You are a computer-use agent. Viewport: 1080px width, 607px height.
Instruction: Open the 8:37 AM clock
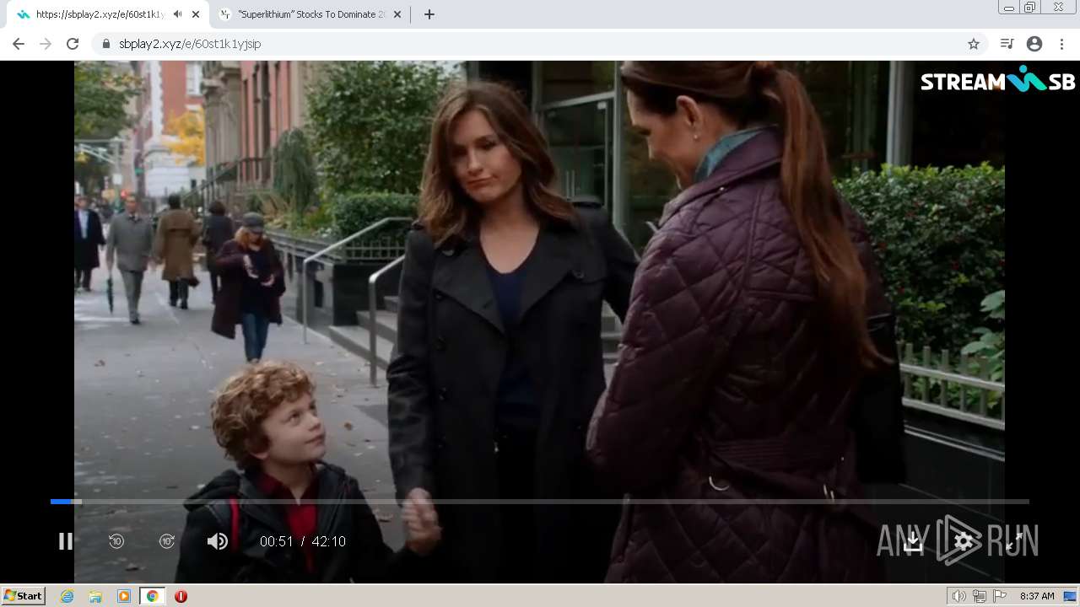coord(1037,596)
